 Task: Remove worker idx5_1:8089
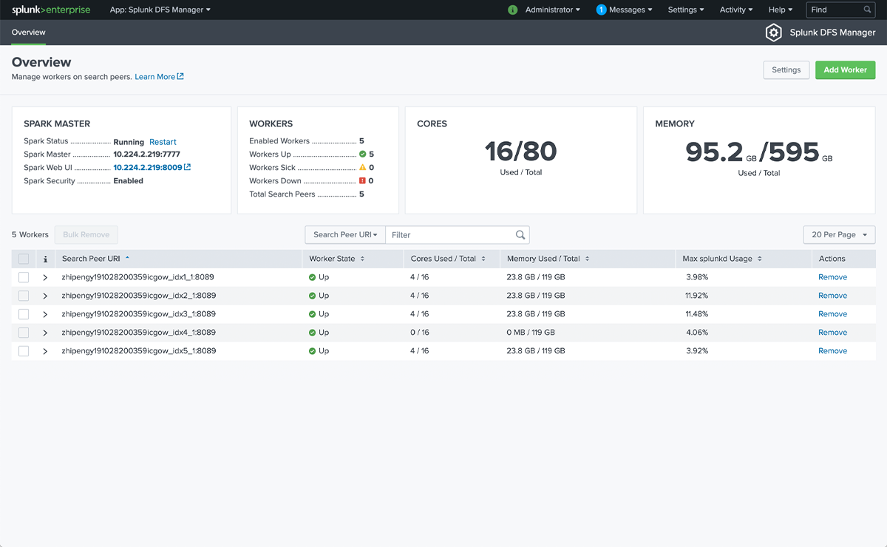pyautogui.click(x=832, y=351)
